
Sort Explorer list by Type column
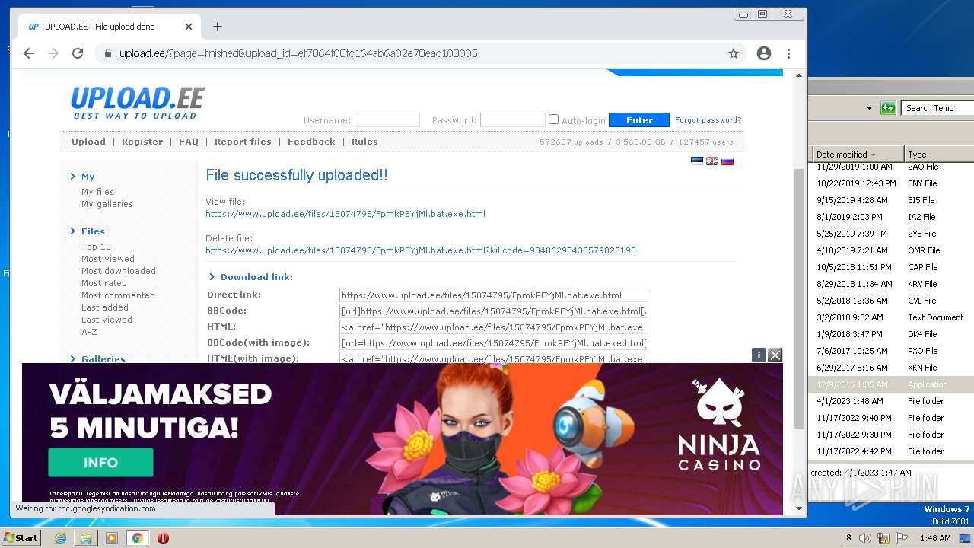[x=938, y=154]
